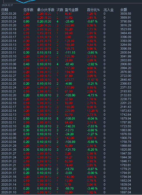Click profit amount 292.60 on 2025.03.20
This screenshot has width=142, height=195.
tap(69, 25)
